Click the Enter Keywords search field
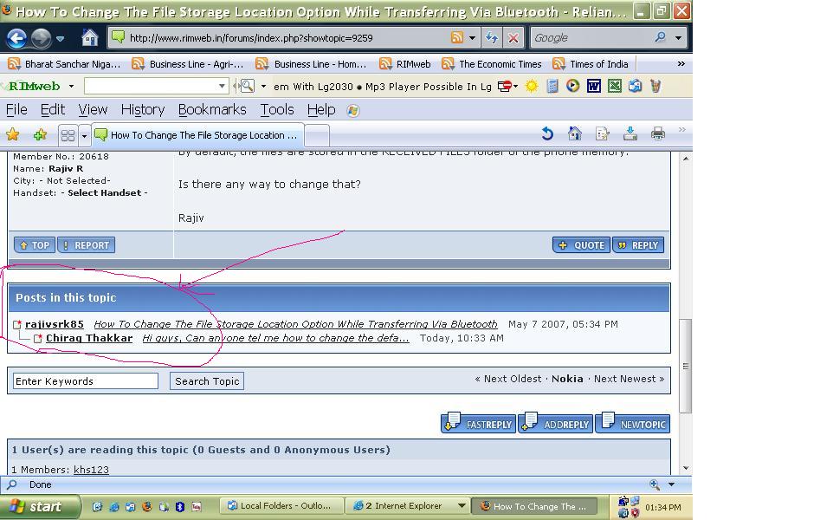Image resolution: width=833 pixels, height=520 pixels. coord(86,381)
